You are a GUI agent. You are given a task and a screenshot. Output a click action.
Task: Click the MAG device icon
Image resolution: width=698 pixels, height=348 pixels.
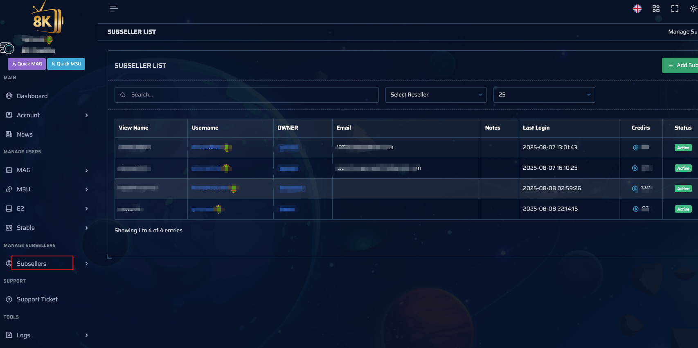click(x=9, y=170)
